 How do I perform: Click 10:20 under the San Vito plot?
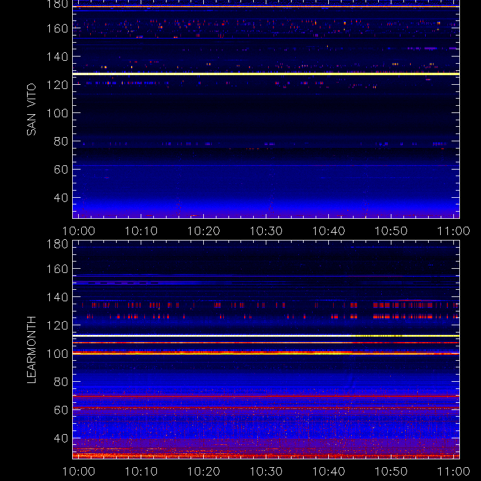tap(204, 231)
